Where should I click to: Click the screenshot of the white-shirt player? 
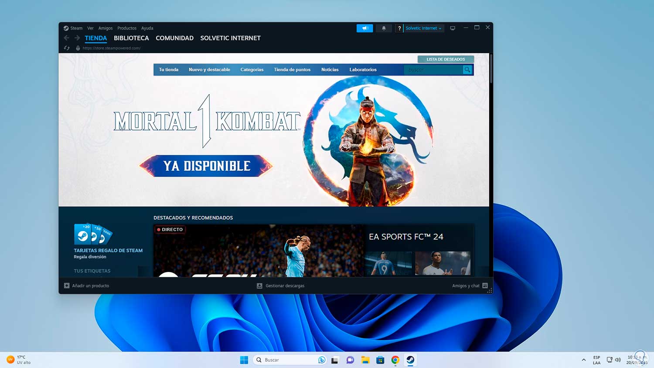(443, 263)
